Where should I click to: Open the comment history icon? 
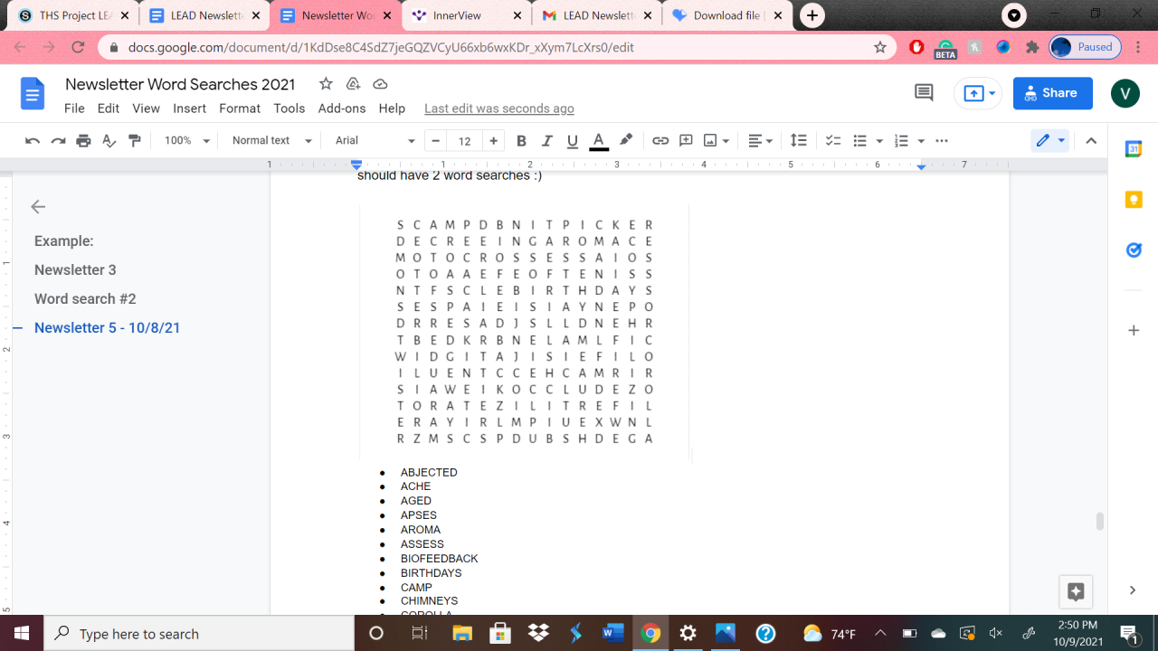pyautogui.click(x=924, y=92)
